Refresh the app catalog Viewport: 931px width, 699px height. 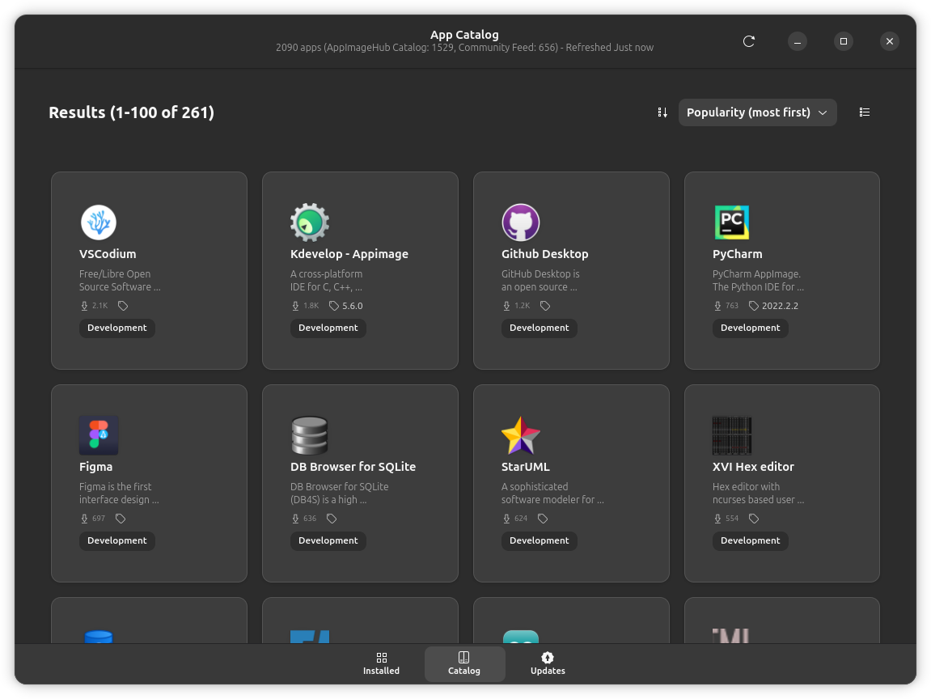[x=749, y=41]
